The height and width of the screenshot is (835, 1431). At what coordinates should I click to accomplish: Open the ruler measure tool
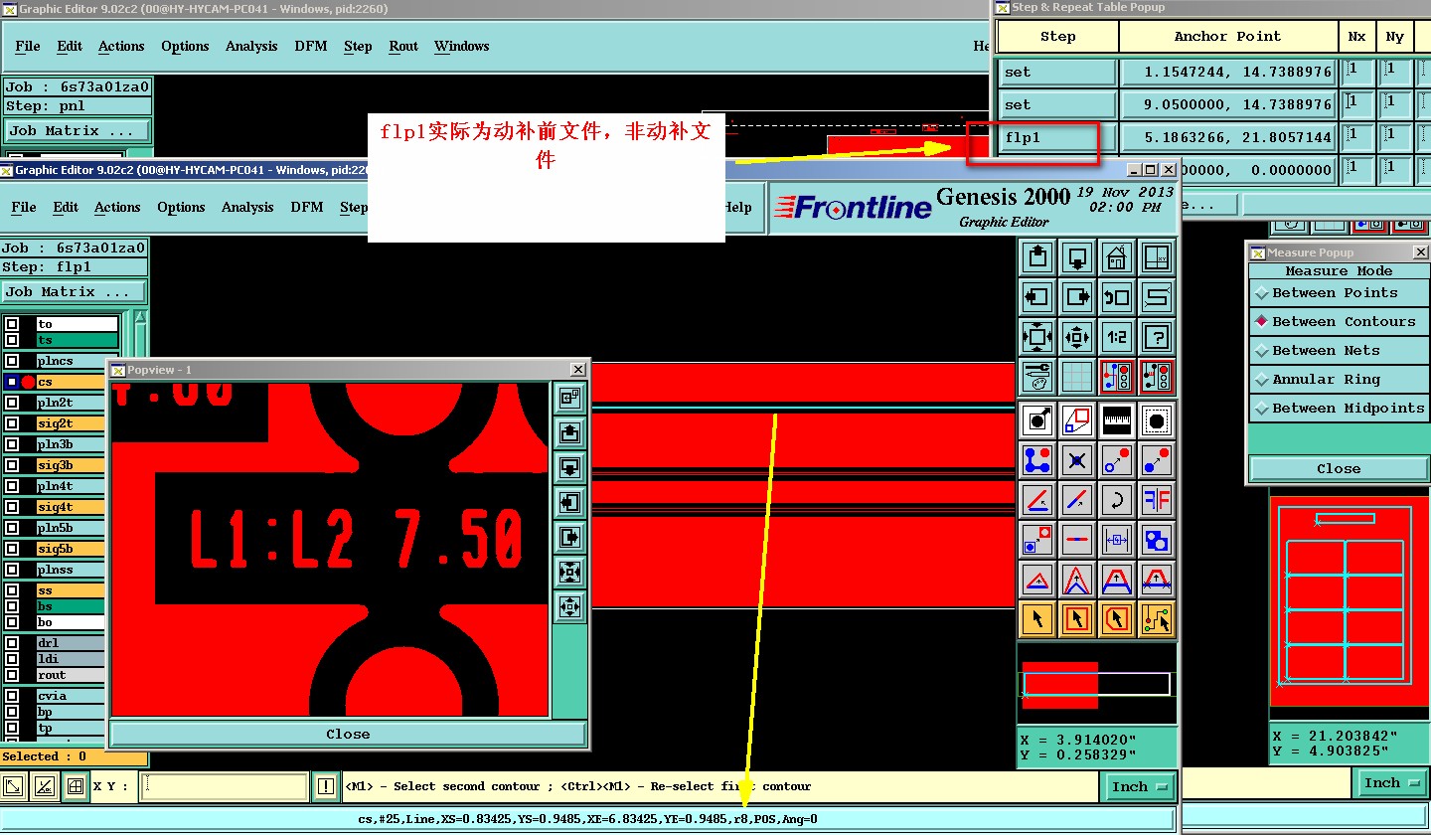coord(1117,420)
